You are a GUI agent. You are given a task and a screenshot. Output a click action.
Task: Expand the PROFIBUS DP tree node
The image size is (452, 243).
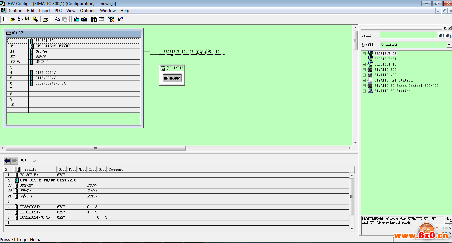(x=364, y=54)
